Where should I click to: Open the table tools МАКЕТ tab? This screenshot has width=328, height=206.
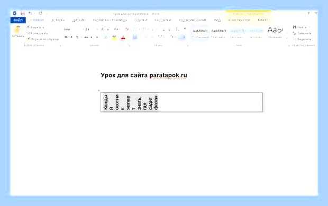262,20
